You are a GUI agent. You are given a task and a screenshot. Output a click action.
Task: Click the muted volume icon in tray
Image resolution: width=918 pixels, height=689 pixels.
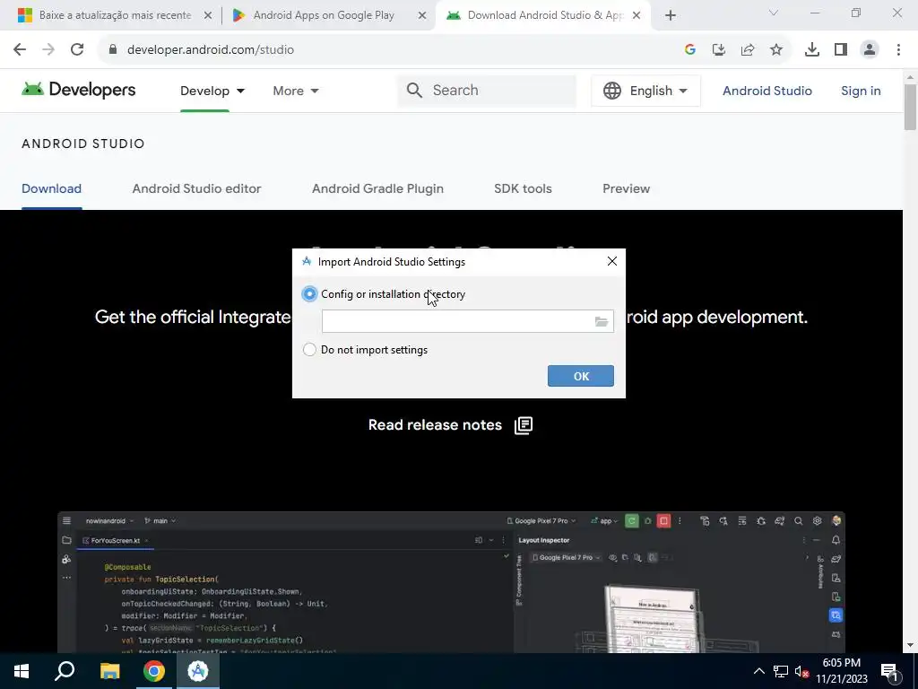(801, 671)
